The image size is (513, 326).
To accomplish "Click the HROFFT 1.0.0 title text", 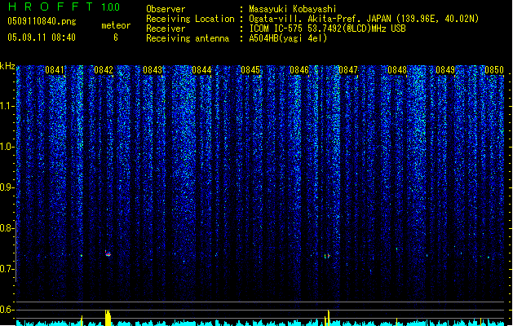I will (64, 7).
